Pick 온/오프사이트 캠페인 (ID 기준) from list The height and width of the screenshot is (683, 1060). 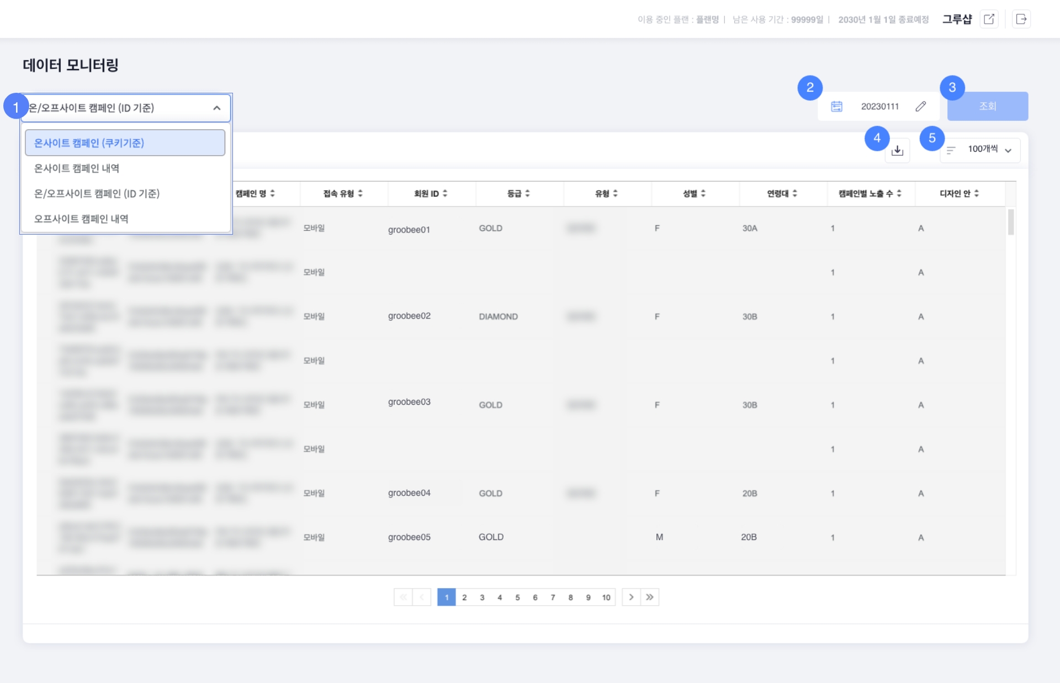click(x=97, y=194)
